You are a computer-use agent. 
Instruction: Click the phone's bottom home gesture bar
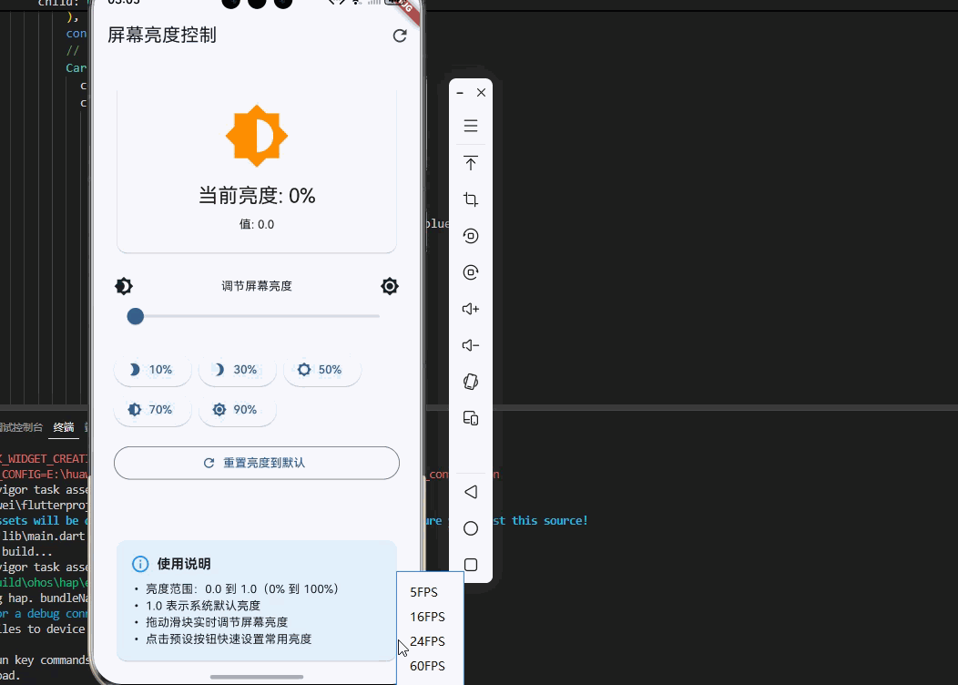[257, 677]
